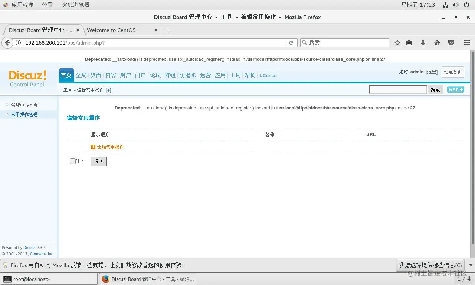Click the Firefox 搜索 search box
This screenshot has width=475, height=285.
tap(344, 43)
